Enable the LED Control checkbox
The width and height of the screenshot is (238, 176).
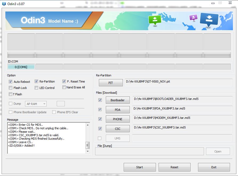click(37, 88)
